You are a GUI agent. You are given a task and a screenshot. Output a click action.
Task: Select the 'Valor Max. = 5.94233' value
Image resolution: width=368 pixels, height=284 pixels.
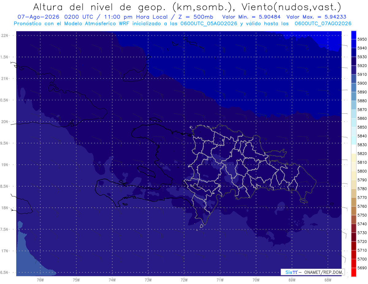tap(316, 17)
